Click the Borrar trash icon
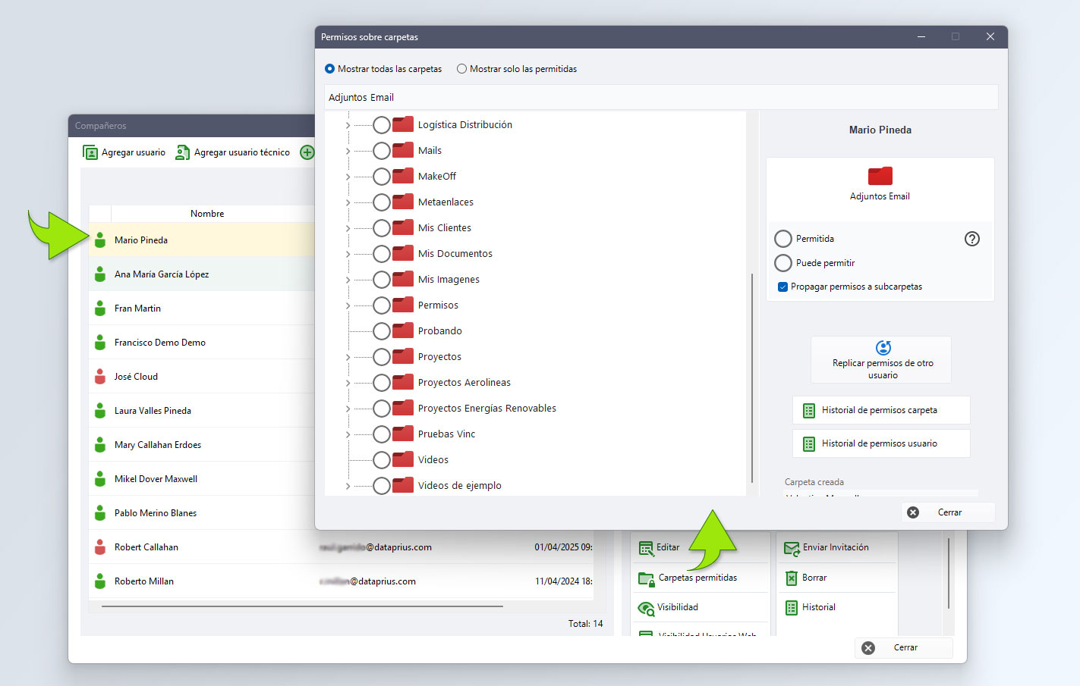This screenshot has width=1080, height=686. pyautogui.click(x=792, y=578)
